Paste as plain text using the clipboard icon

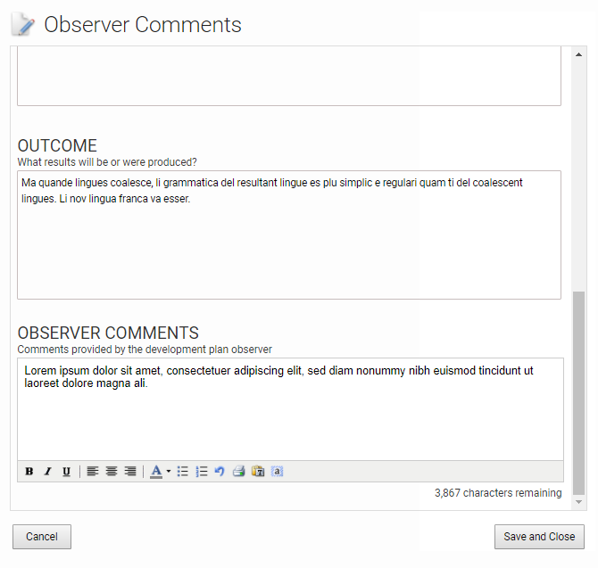258,471
